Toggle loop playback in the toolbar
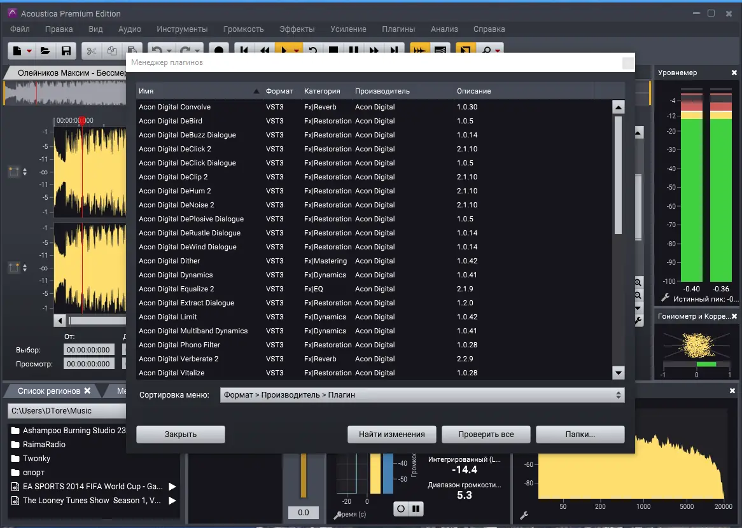Viewport: 742px width, 528px height. [x=313, y=50]
